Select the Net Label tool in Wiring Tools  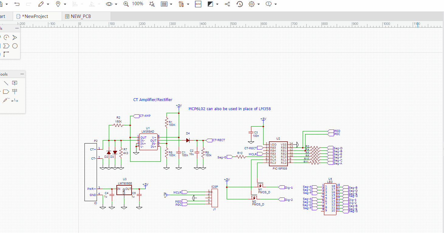point(15,83)
